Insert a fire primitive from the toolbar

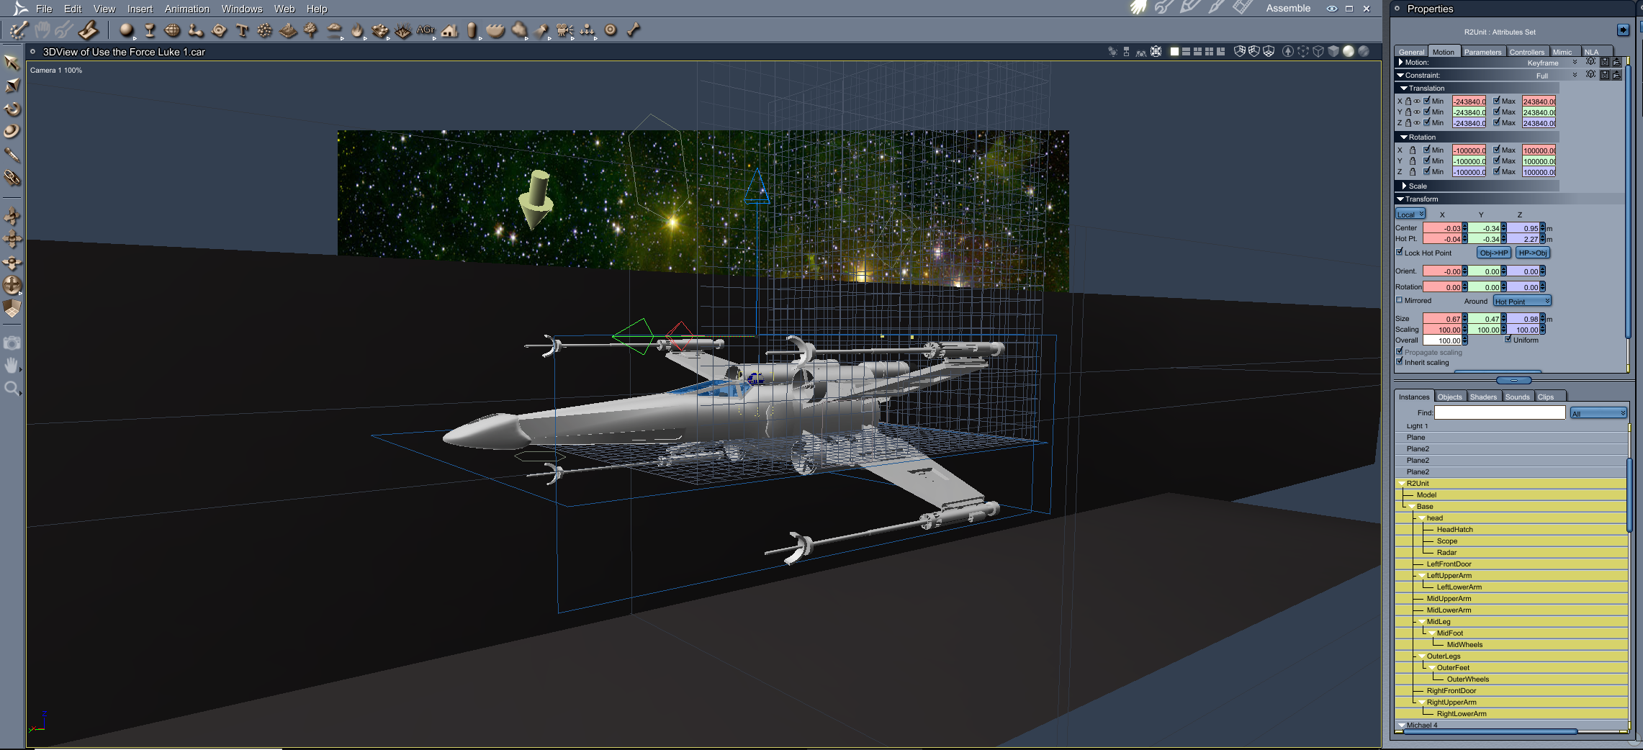pyautogui.click(x=357, y=30)
